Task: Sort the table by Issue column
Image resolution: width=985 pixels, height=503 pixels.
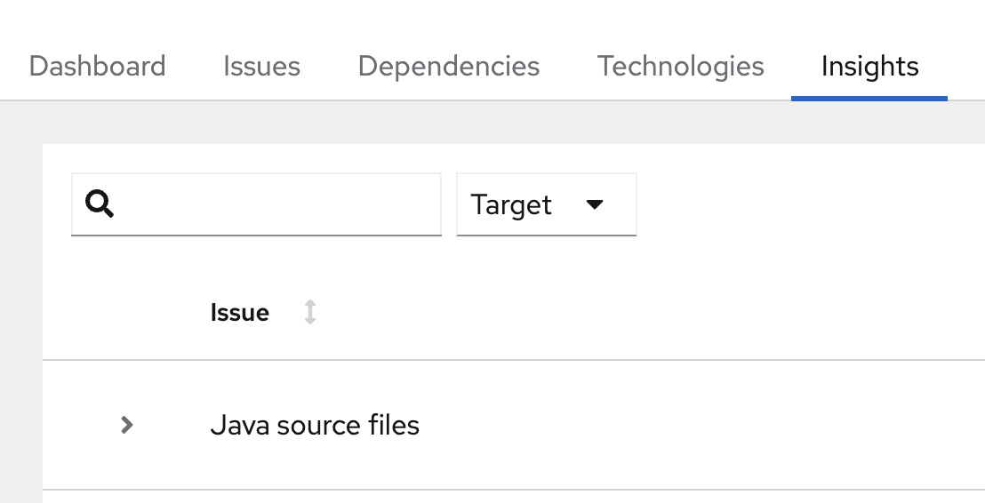Action: [x=240, y=313]
